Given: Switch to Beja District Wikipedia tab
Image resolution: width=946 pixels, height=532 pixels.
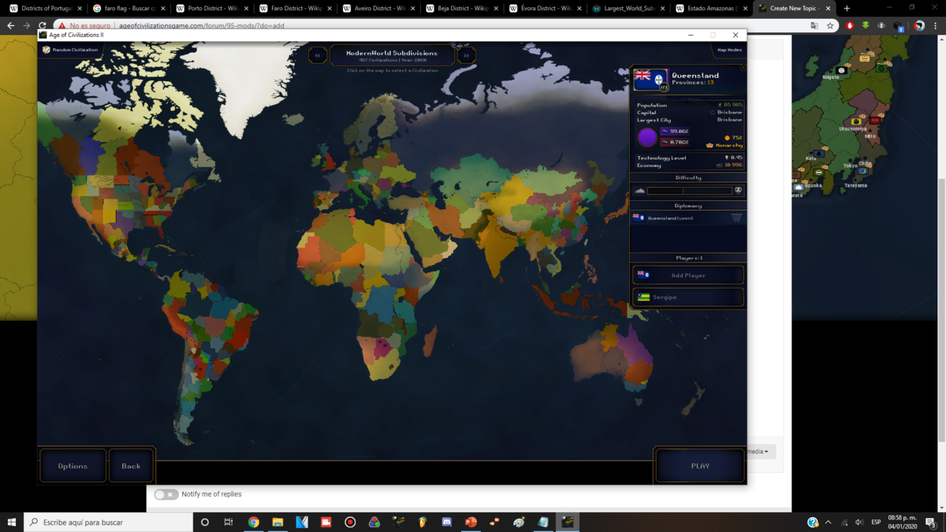Looking at the screenshot, I should point(464,8).
